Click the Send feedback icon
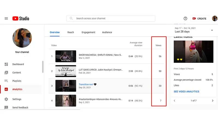The height and width of the screenshot is (123, 218). pos(6,107)
